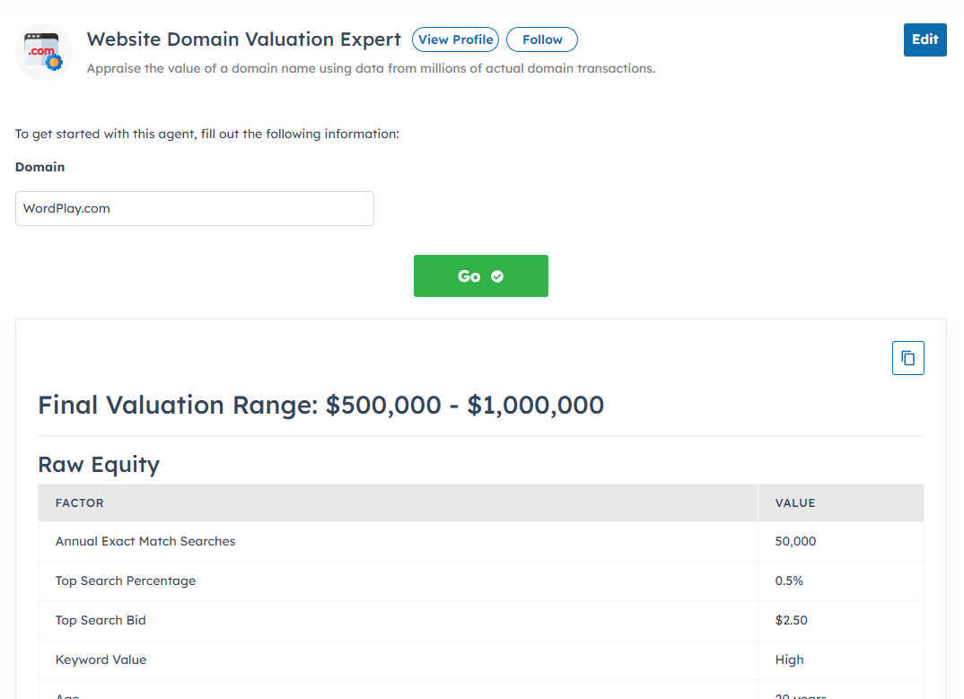
Task: Select the Keyword Value row label
Action: pos(101,660)
